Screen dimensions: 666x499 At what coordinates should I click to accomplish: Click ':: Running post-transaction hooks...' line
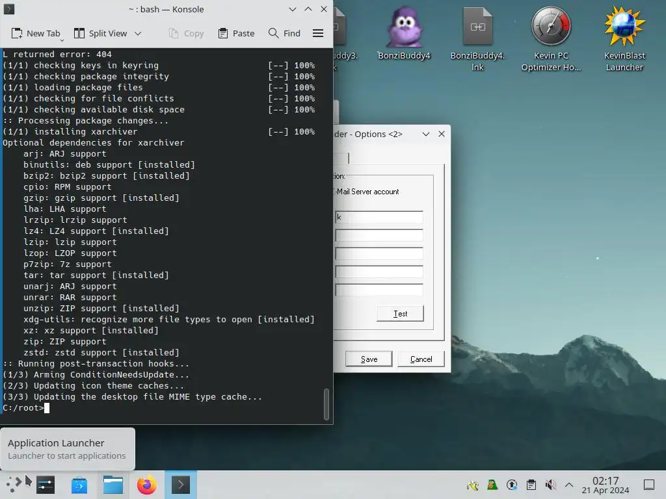coord(96,364)
